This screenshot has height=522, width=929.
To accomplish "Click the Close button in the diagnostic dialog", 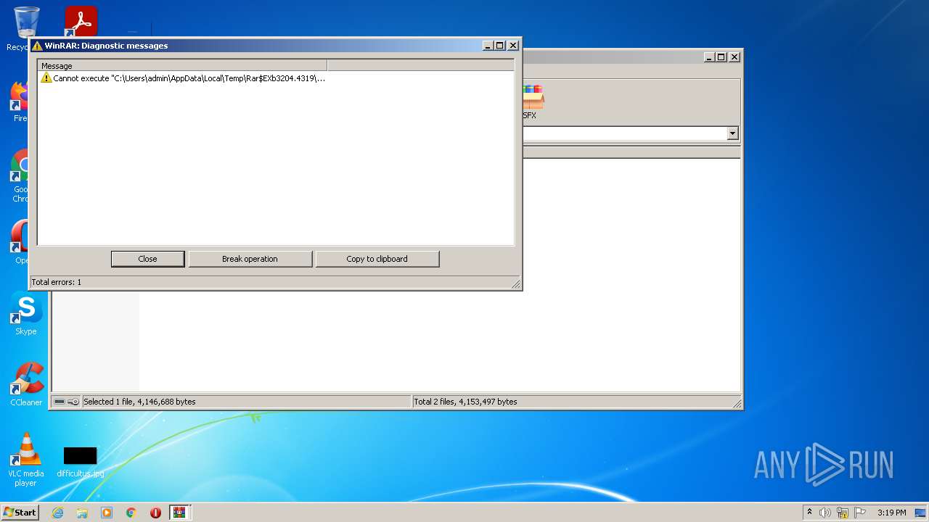I will point(147,259).
